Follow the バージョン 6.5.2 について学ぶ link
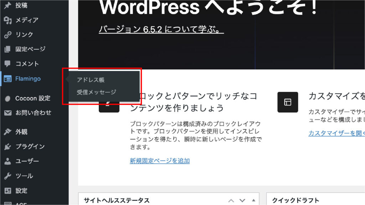Viewport: 365px width, 205px height. (x=161, y=29)
